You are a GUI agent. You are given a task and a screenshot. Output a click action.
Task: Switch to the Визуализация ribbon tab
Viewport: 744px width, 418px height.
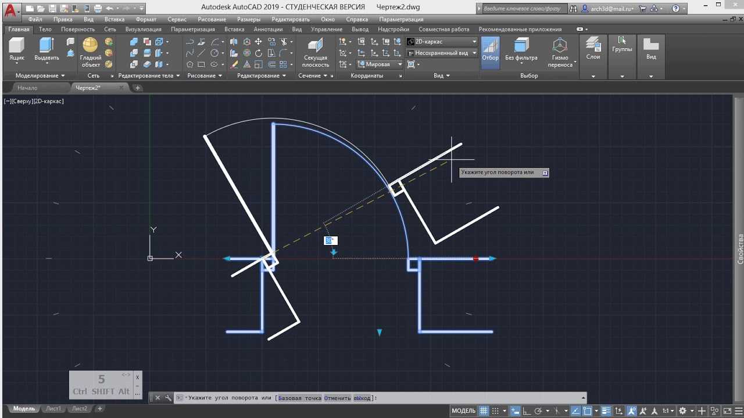(x=144, y=29)
